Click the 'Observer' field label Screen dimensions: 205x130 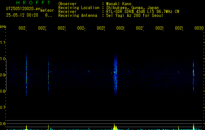(67, 4)
